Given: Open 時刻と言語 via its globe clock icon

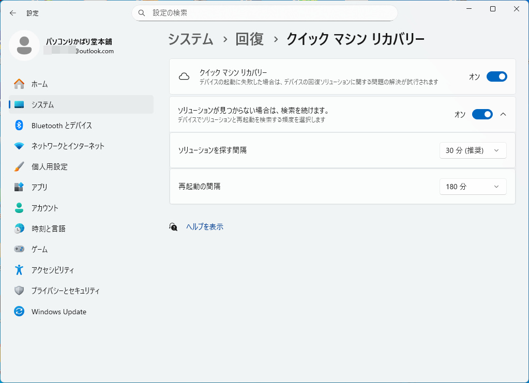Looking at the screenshot, I should coord(19,228).
